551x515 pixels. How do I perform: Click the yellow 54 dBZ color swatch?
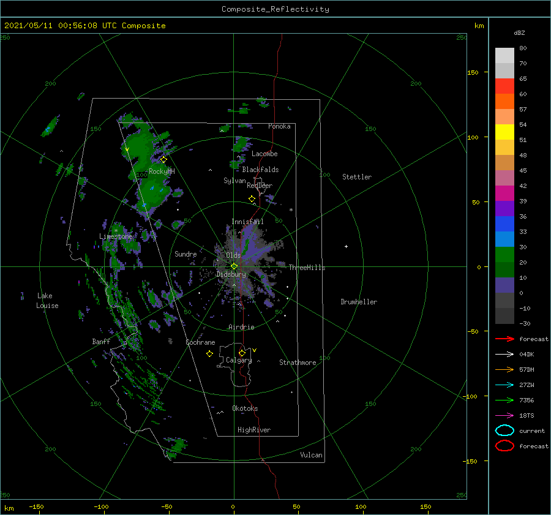click(504, 132)
